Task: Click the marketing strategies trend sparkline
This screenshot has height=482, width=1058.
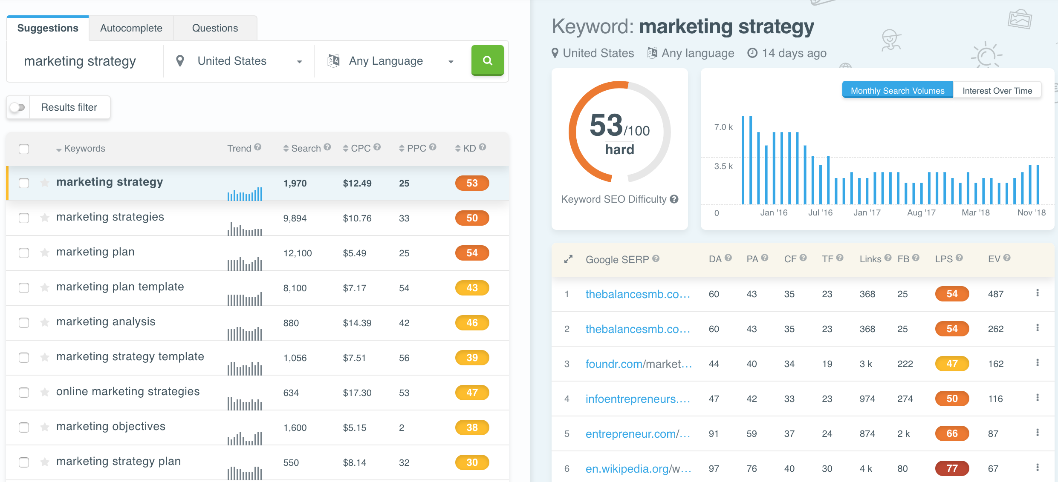Action: 245,229
